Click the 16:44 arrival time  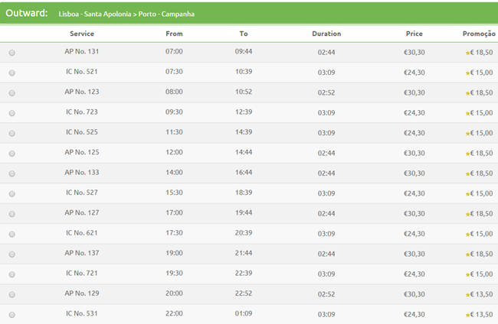(x=244, y=172)
